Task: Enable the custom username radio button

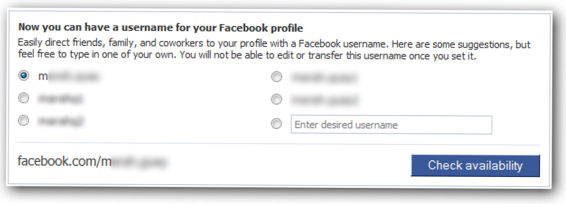Action: pyautogui.click(x=276, y=124)
